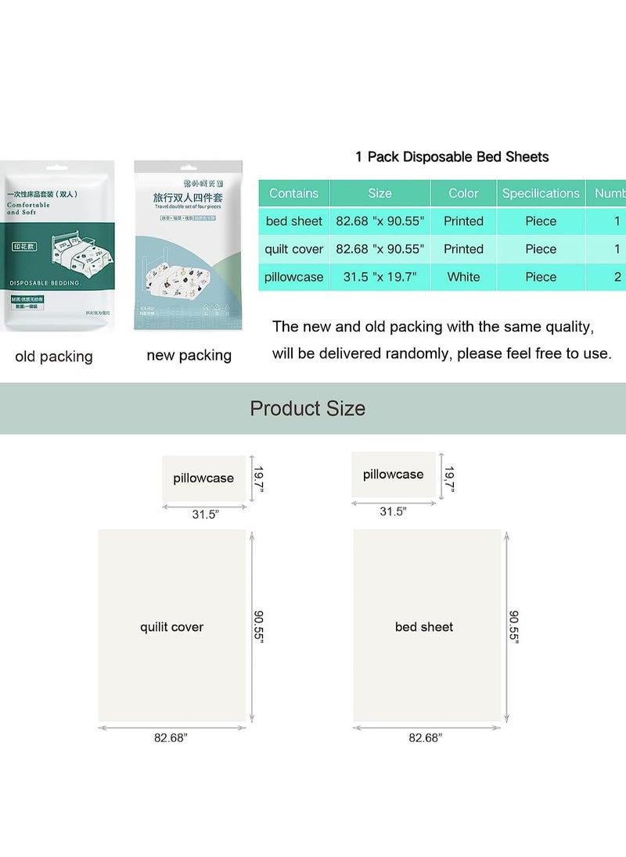Viewport: 626px width, 857px height.
Task: Click the pillowcase size cell 31.5 x 19.7
Action: (x=380, y=277)
